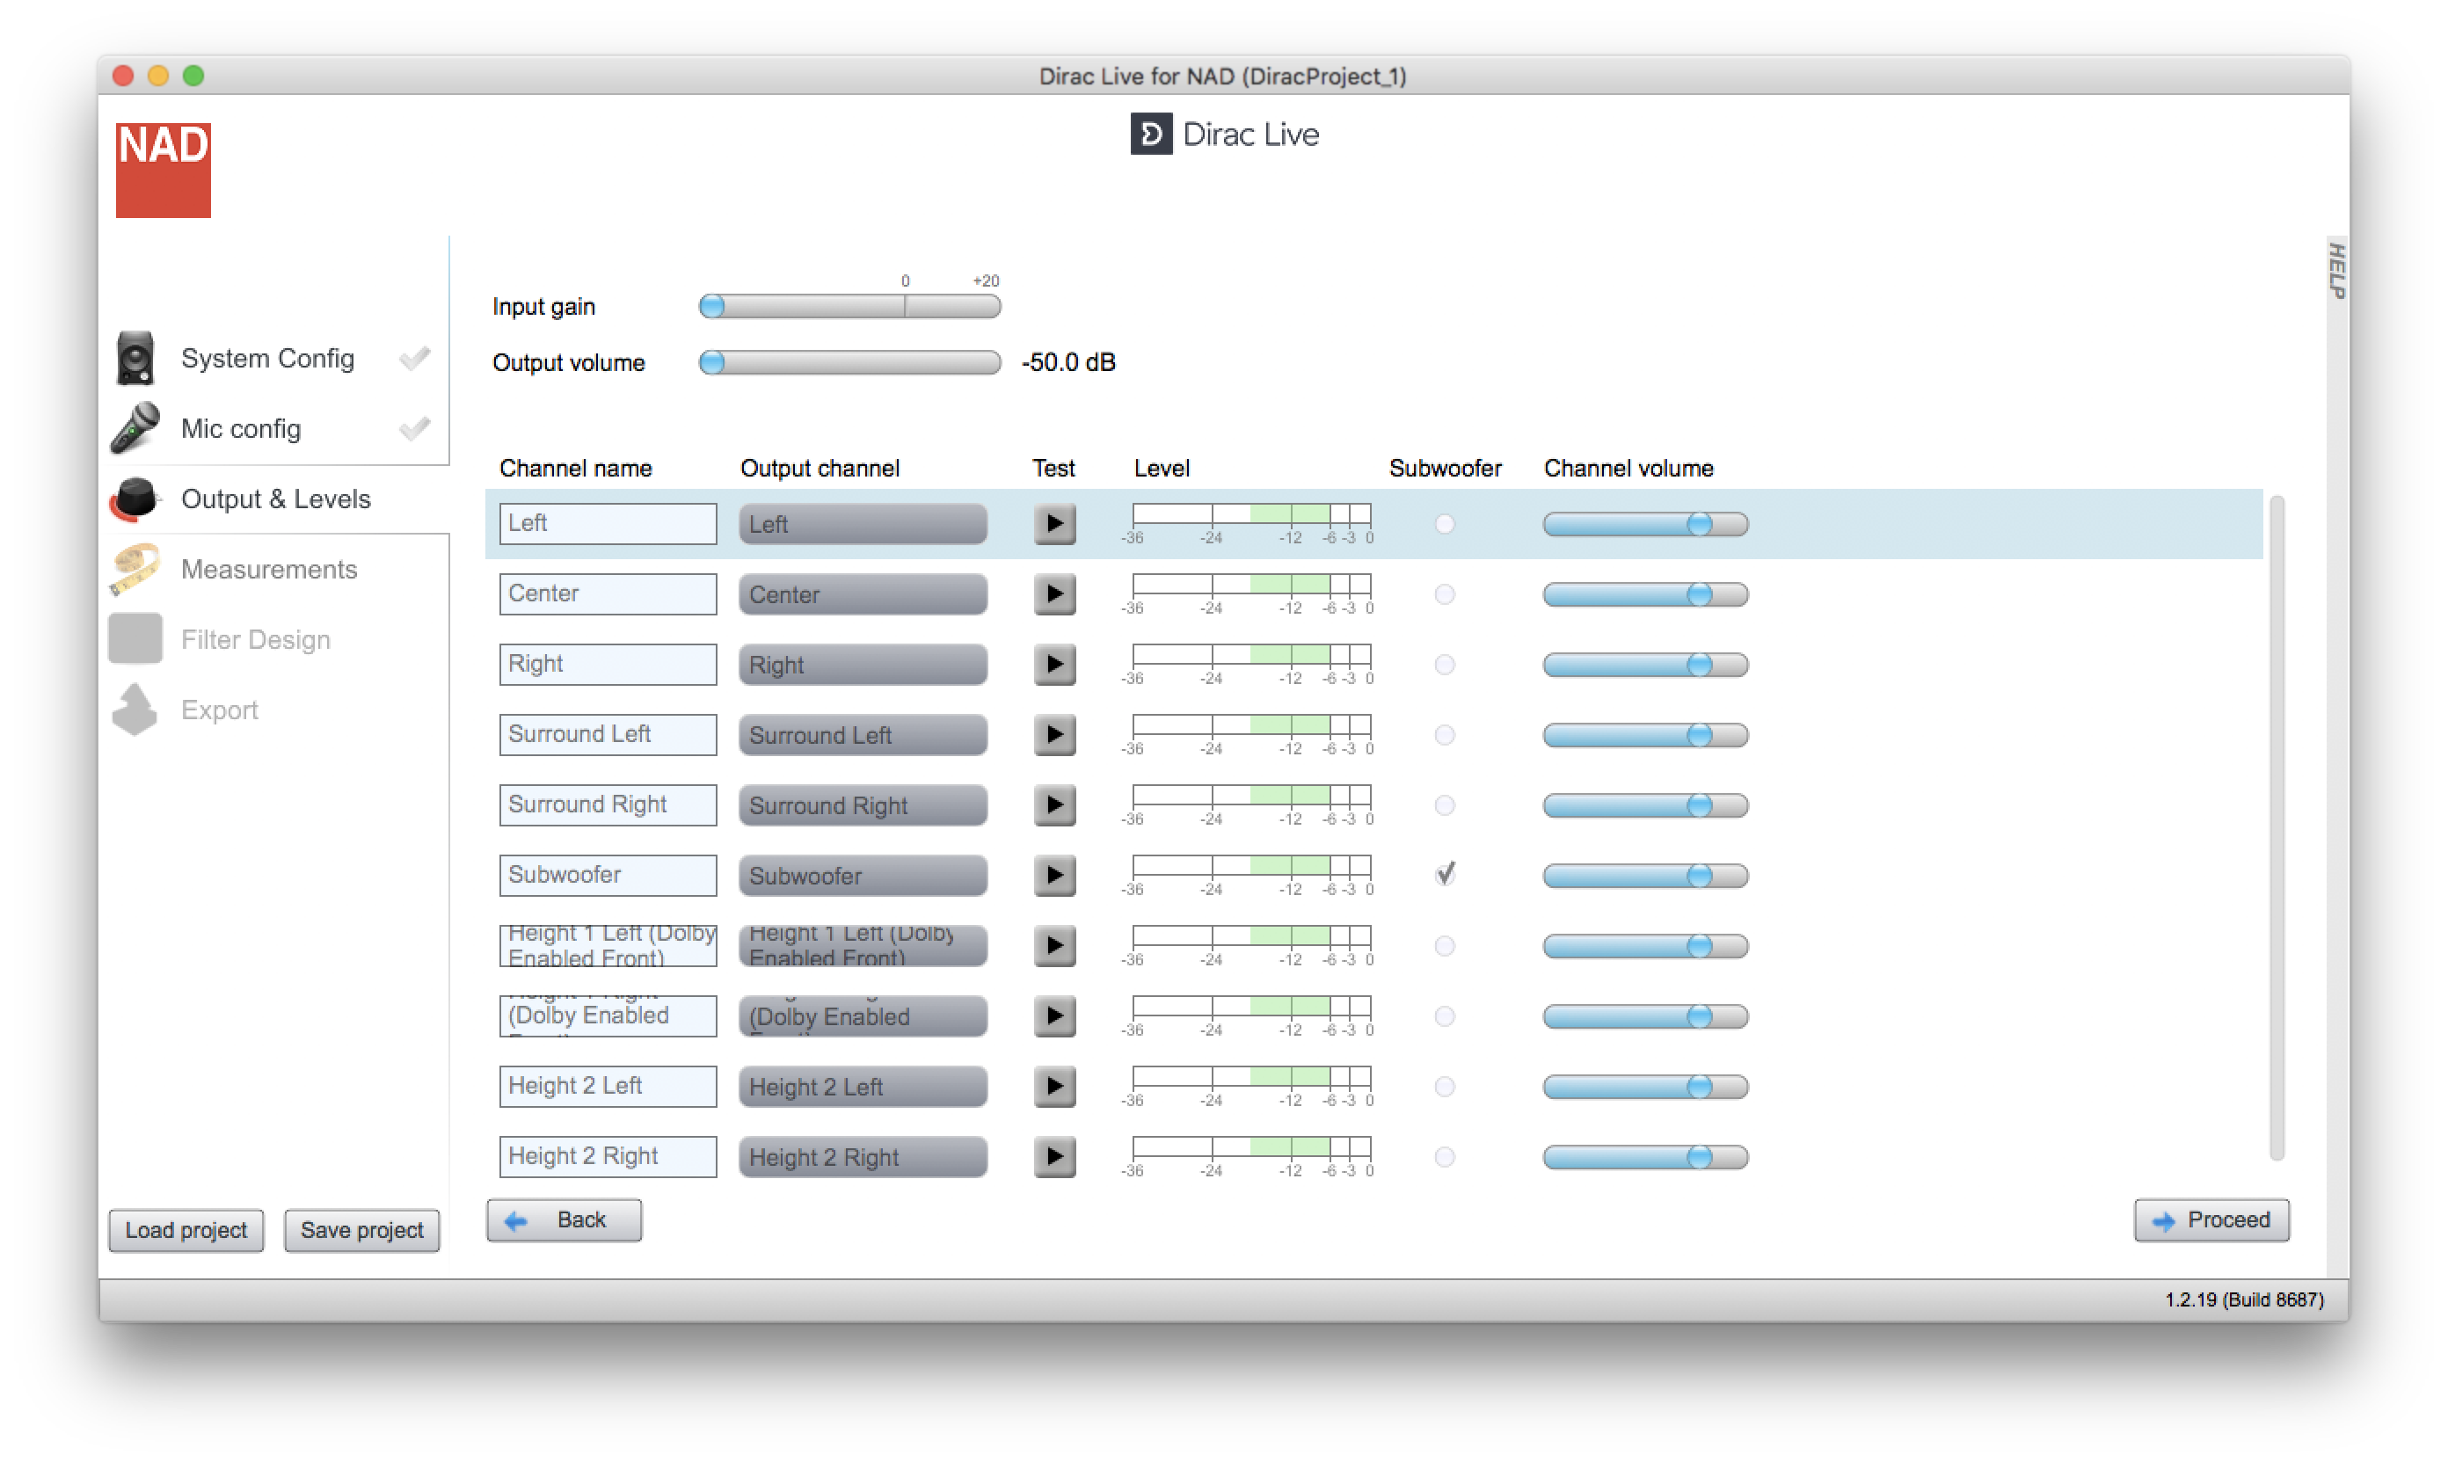The image size is (2448, 1463).
Task: Adjust Height 2 Right channel volume slider
Action: pos(1645,1156)
